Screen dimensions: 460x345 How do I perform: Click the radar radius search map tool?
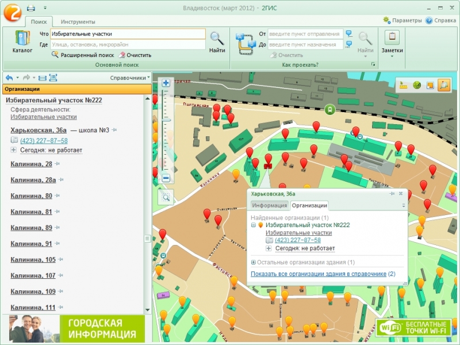pos(417,85)
